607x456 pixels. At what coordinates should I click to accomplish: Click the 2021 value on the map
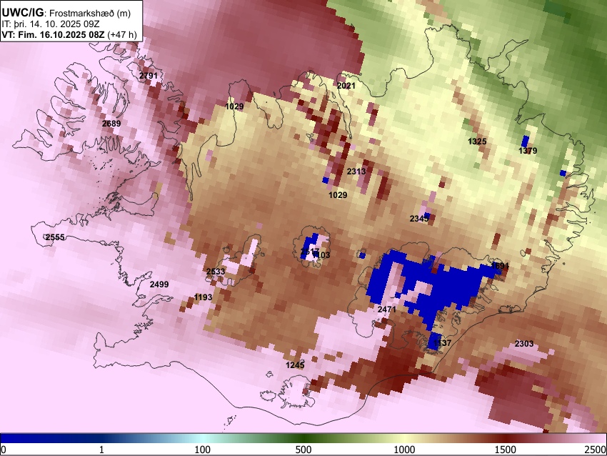click(x=346, y=86)
